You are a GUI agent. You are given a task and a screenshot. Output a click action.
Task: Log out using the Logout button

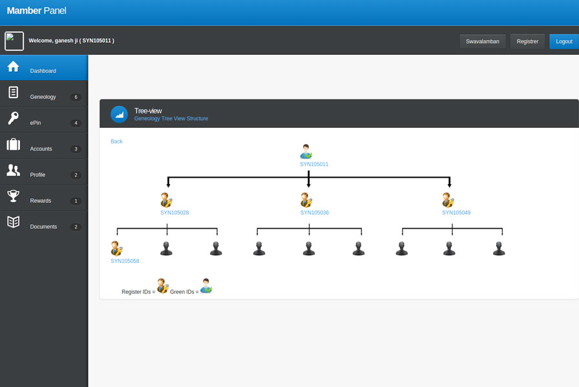[x=564, y=41]
